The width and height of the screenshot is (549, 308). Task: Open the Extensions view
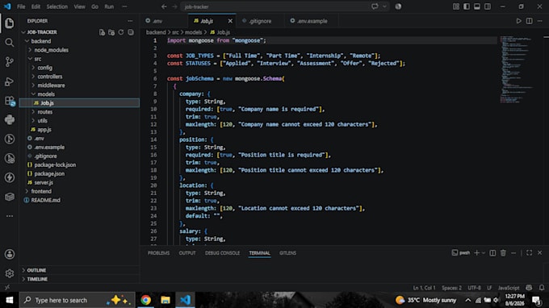[10, 101]
